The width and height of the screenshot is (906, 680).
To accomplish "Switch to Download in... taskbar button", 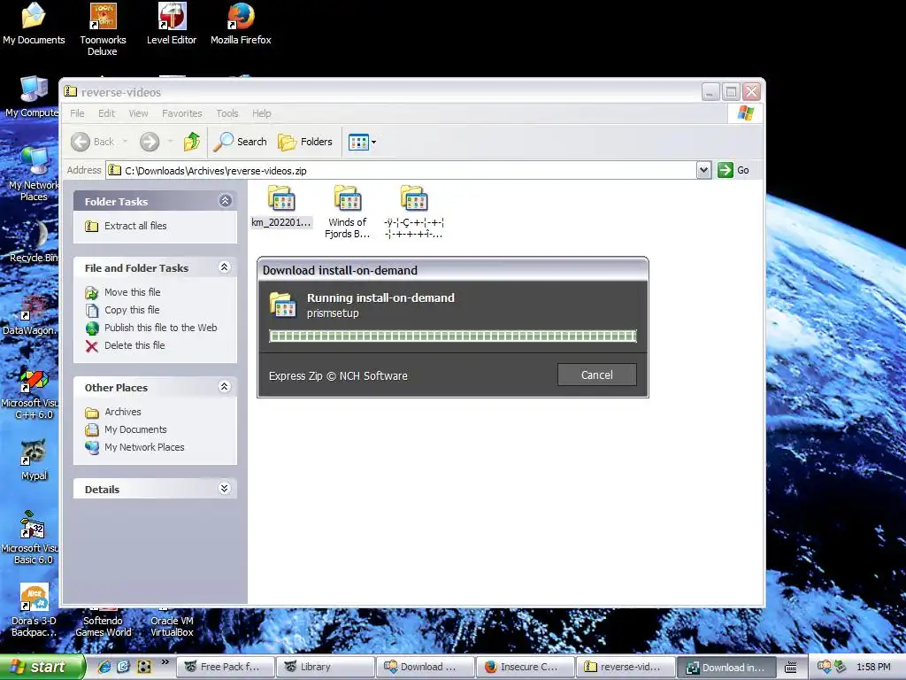I will click(726, 667).
